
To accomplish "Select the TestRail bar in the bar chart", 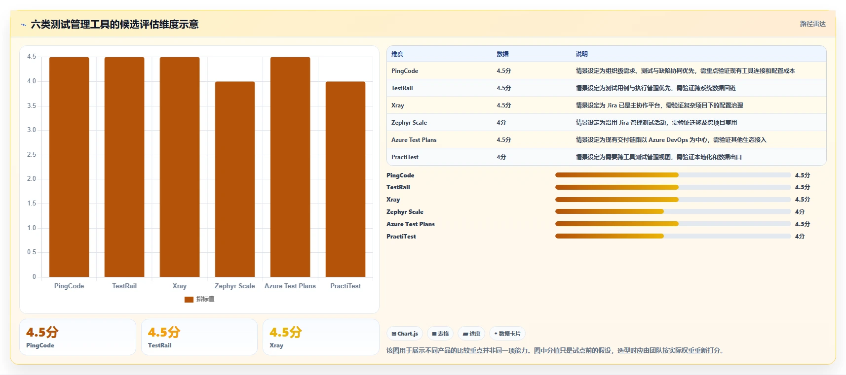I will [124, 167].
